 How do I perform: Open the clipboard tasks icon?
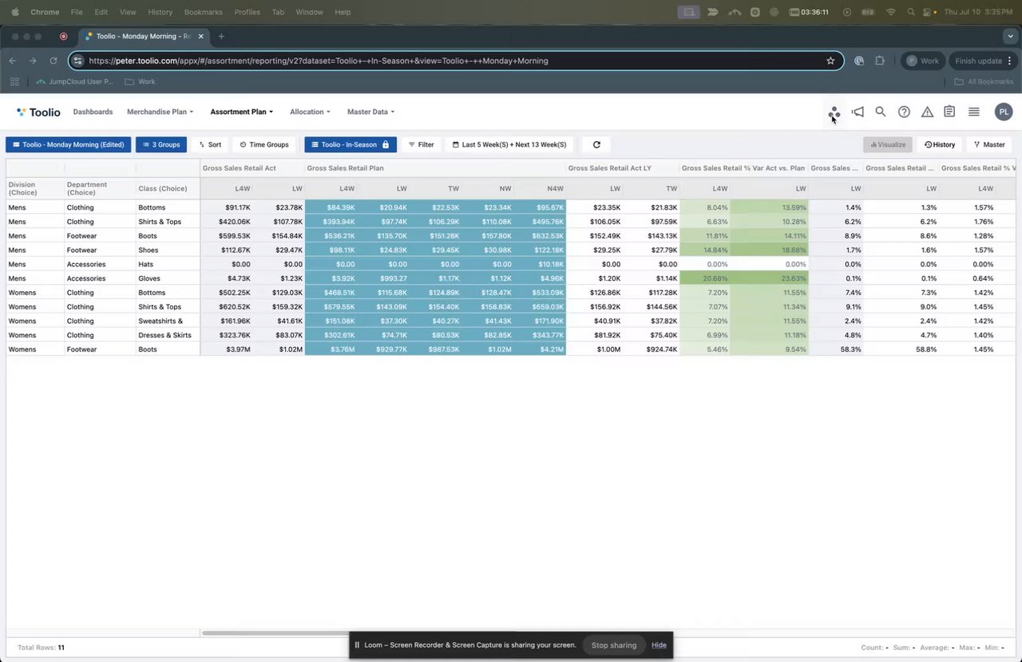point(949,112)
